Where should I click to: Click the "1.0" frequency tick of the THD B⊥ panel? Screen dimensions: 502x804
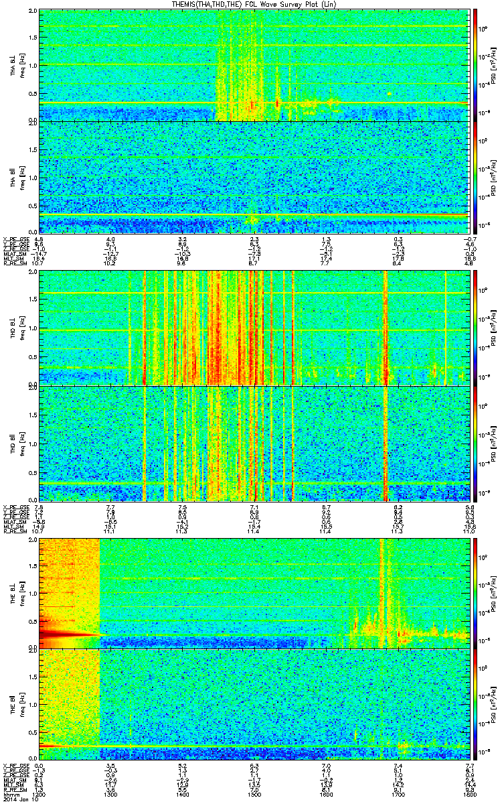click(32, 328)
